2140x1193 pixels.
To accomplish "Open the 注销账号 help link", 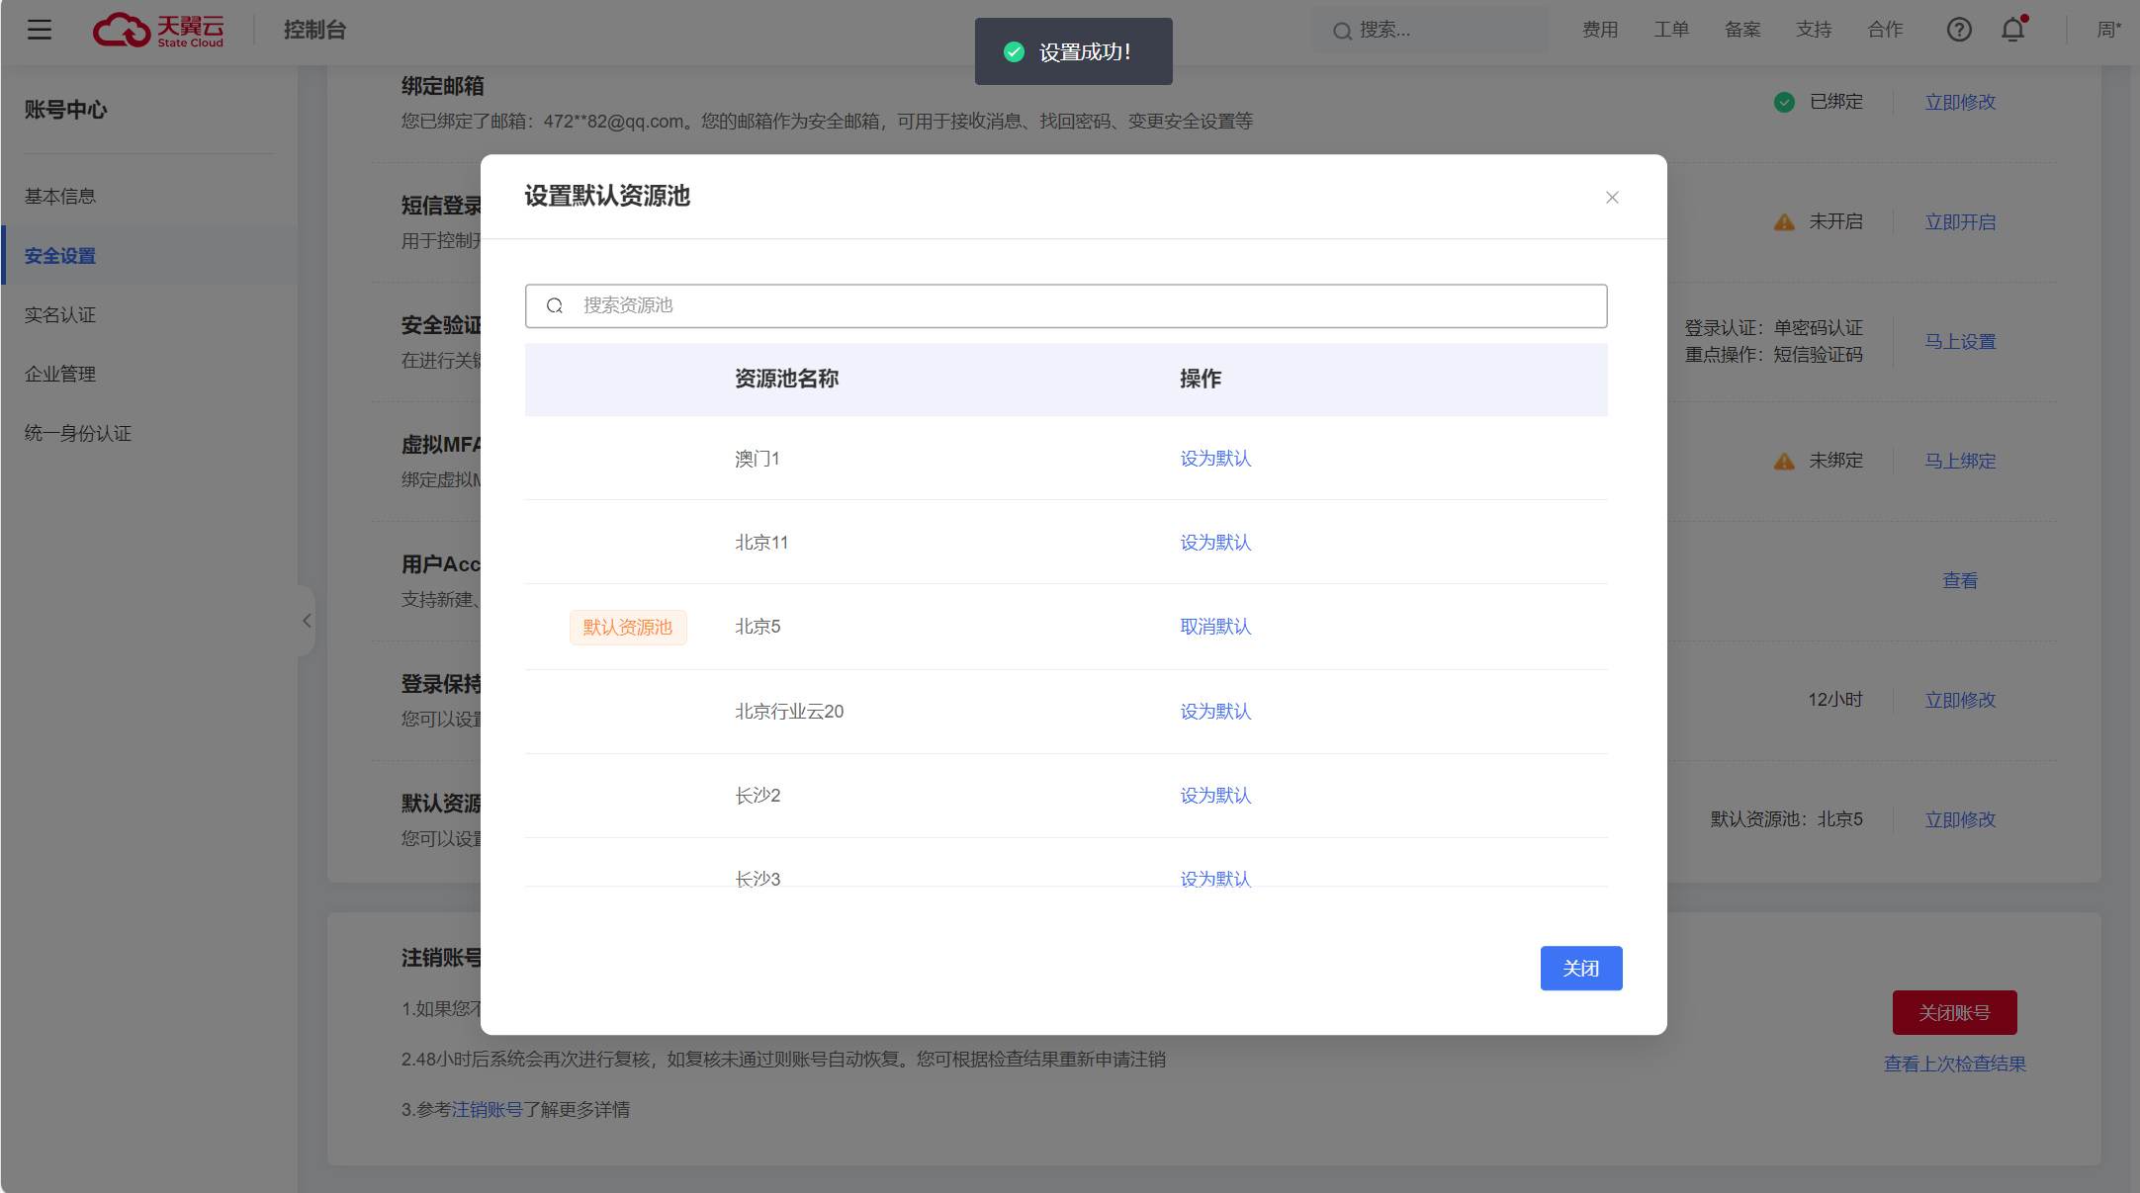I will 487,1110.
